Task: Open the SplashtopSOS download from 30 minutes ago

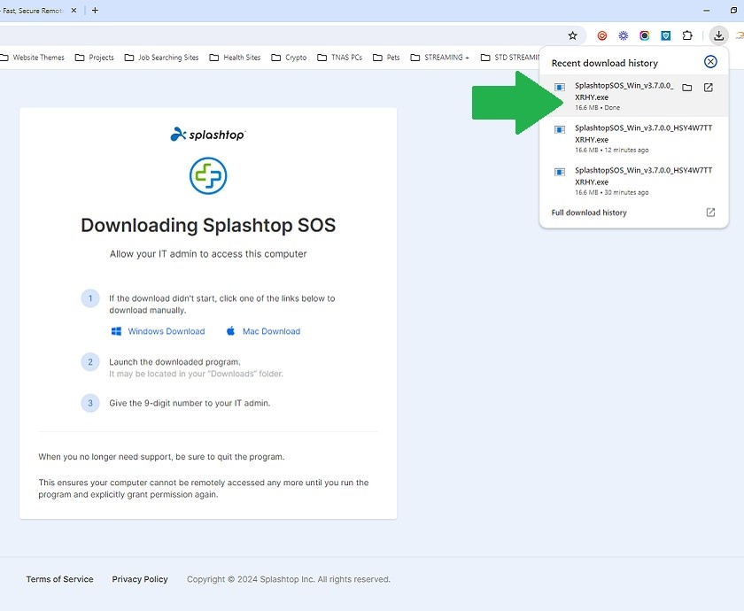Action: pos(634,181)
